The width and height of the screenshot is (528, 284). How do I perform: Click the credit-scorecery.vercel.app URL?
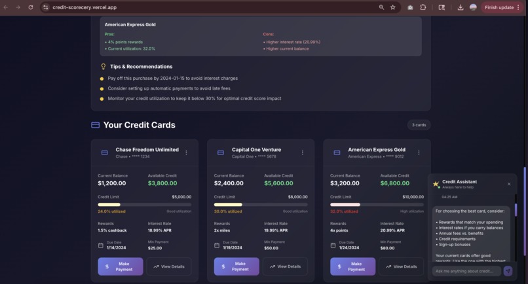[x=85, y=7]
